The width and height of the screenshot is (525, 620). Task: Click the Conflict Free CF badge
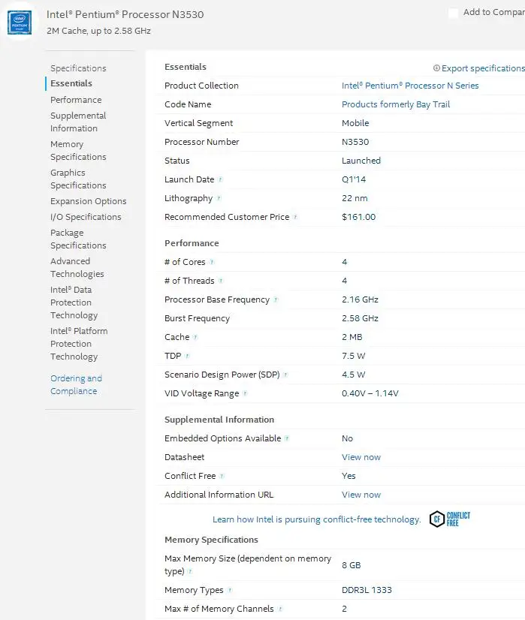[450, 519]
